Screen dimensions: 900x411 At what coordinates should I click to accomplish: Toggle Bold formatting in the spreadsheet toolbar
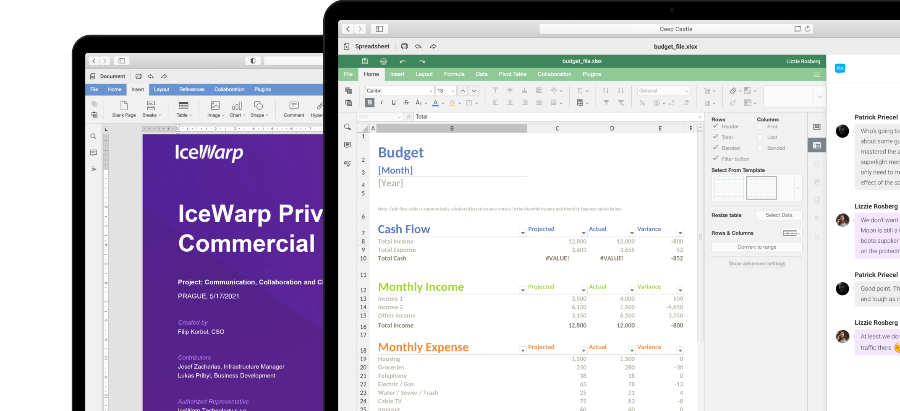369,102
